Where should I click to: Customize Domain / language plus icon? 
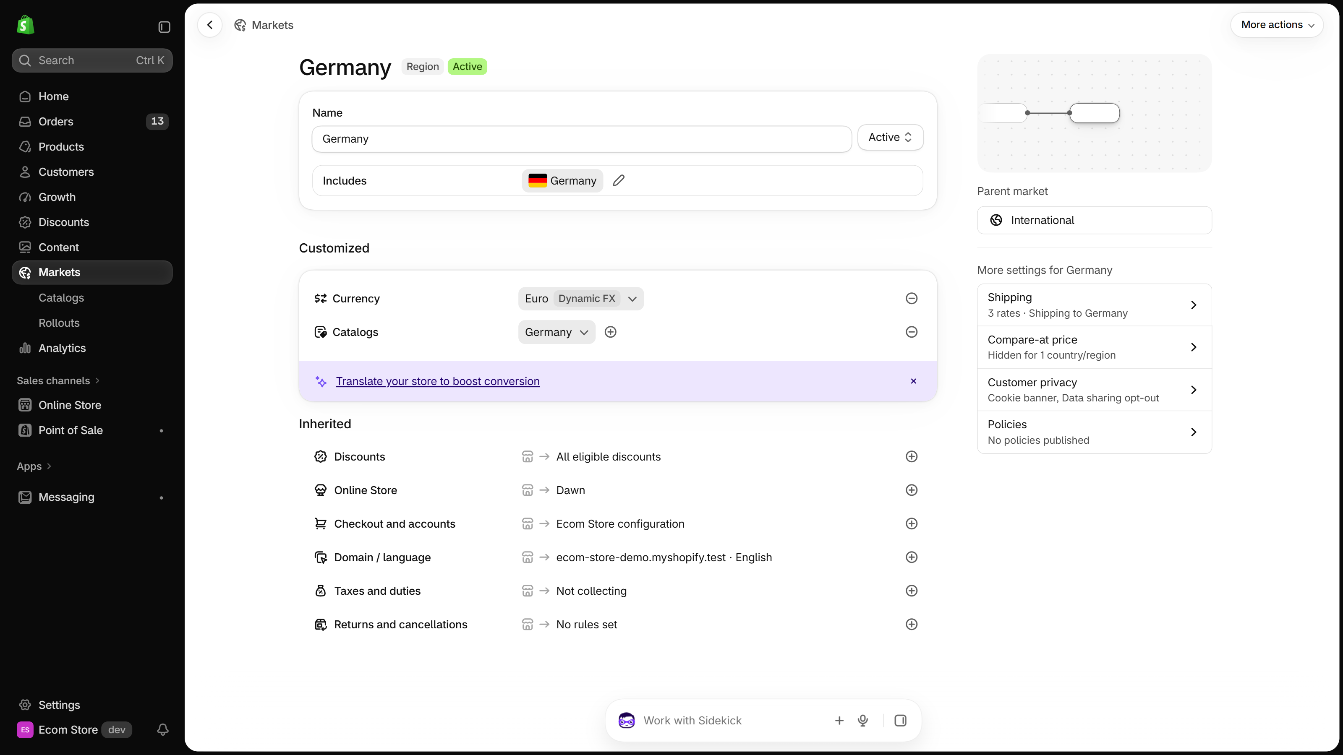(x=911, y=557)
